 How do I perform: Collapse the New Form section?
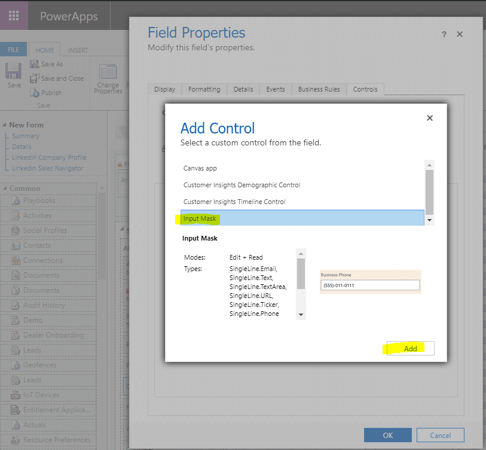pos(6,124)
